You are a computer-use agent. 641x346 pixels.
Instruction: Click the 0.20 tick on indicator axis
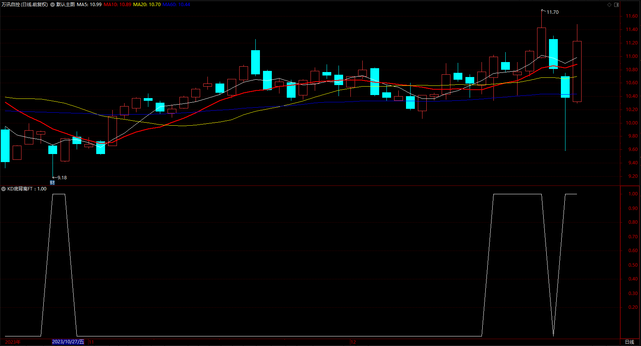[x=633, y=307]
